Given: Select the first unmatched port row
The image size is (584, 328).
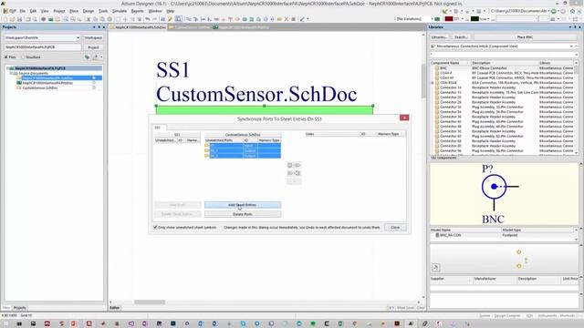Looking at the screenshot, I should click(243, 146).
